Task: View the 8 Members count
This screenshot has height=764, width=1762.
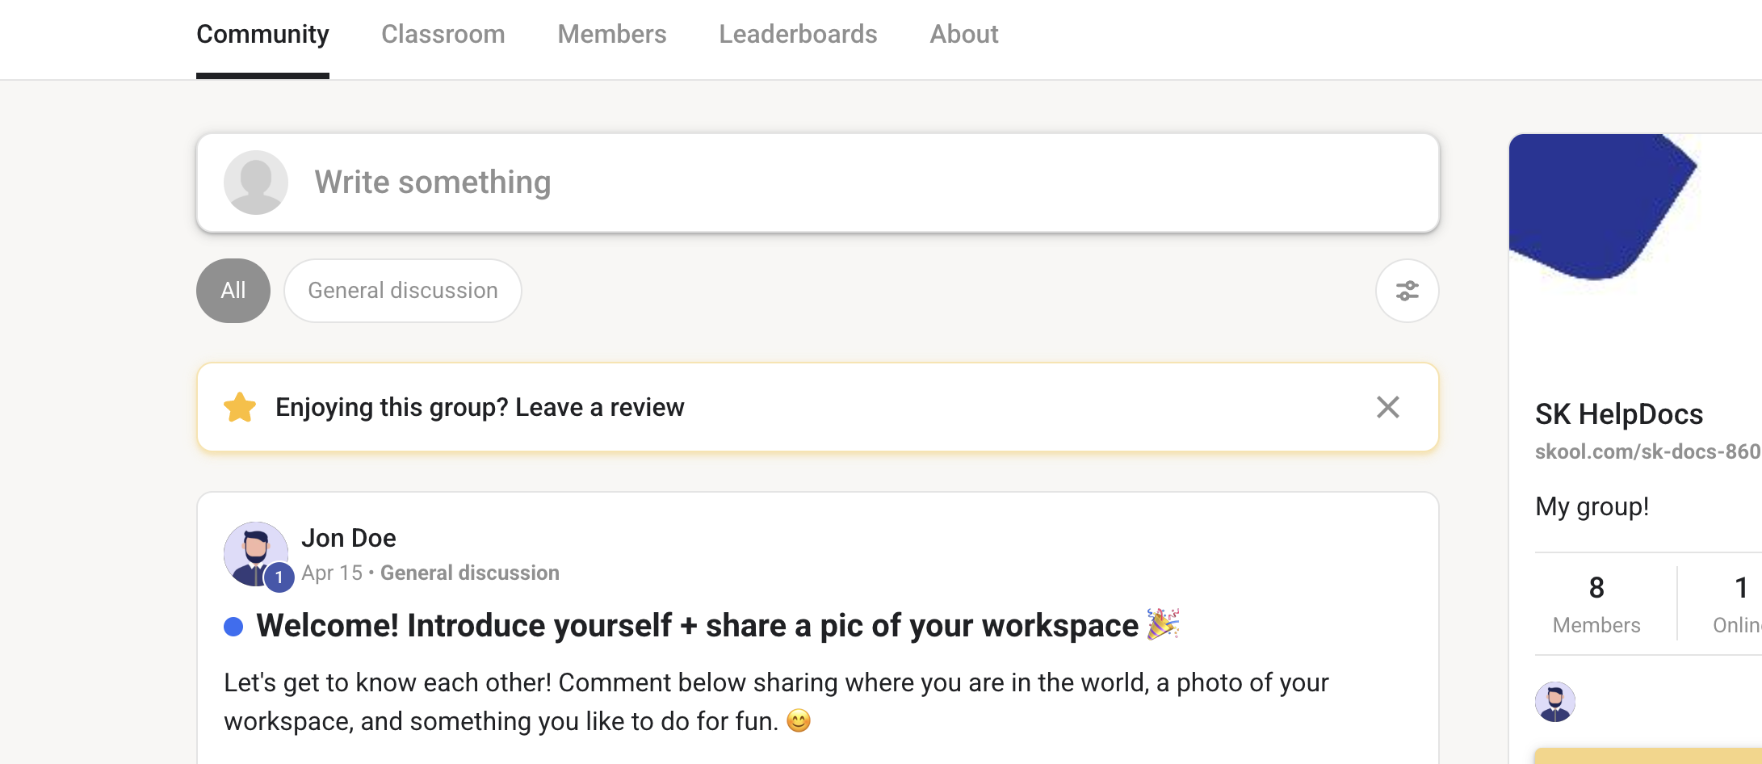Action: pos(1596,603)
